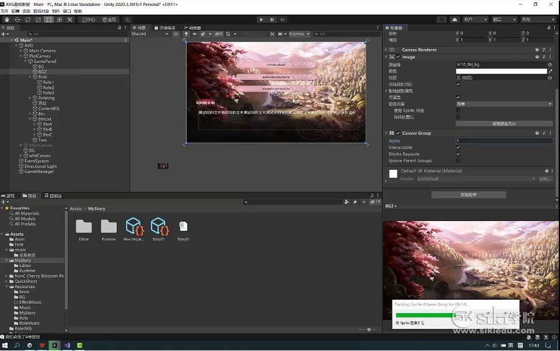The image size is (560, 351).
Task: Toggle scene lighting with the lightbulb icon
Action: [186, 34]
